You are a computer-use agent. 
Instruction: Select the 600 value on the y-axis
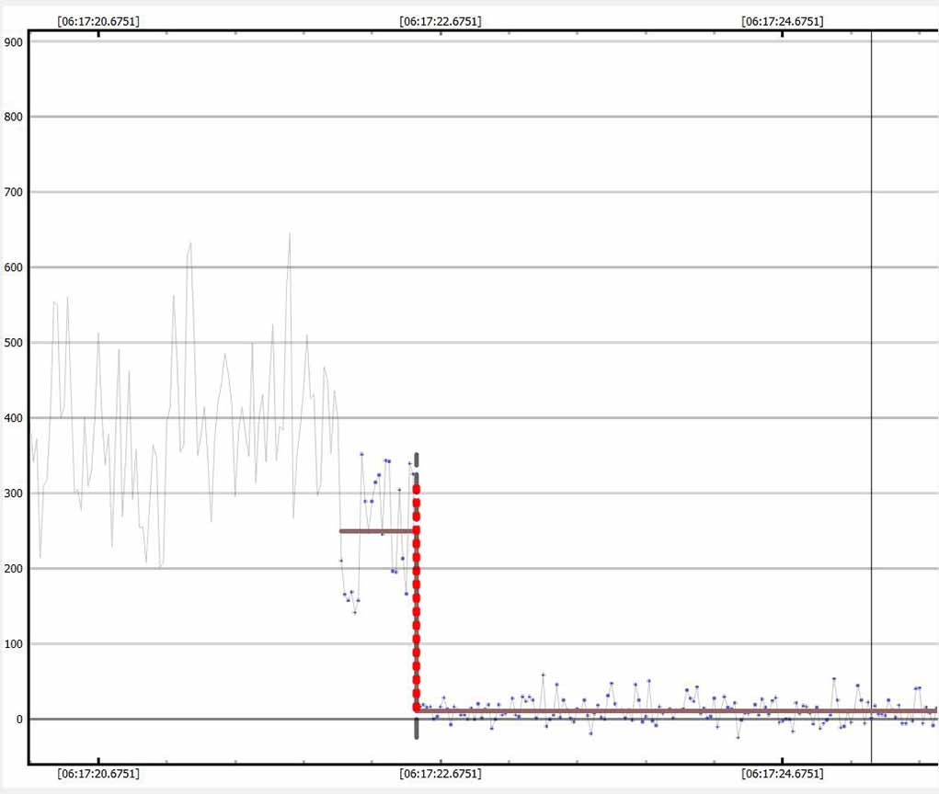[13, 267]
